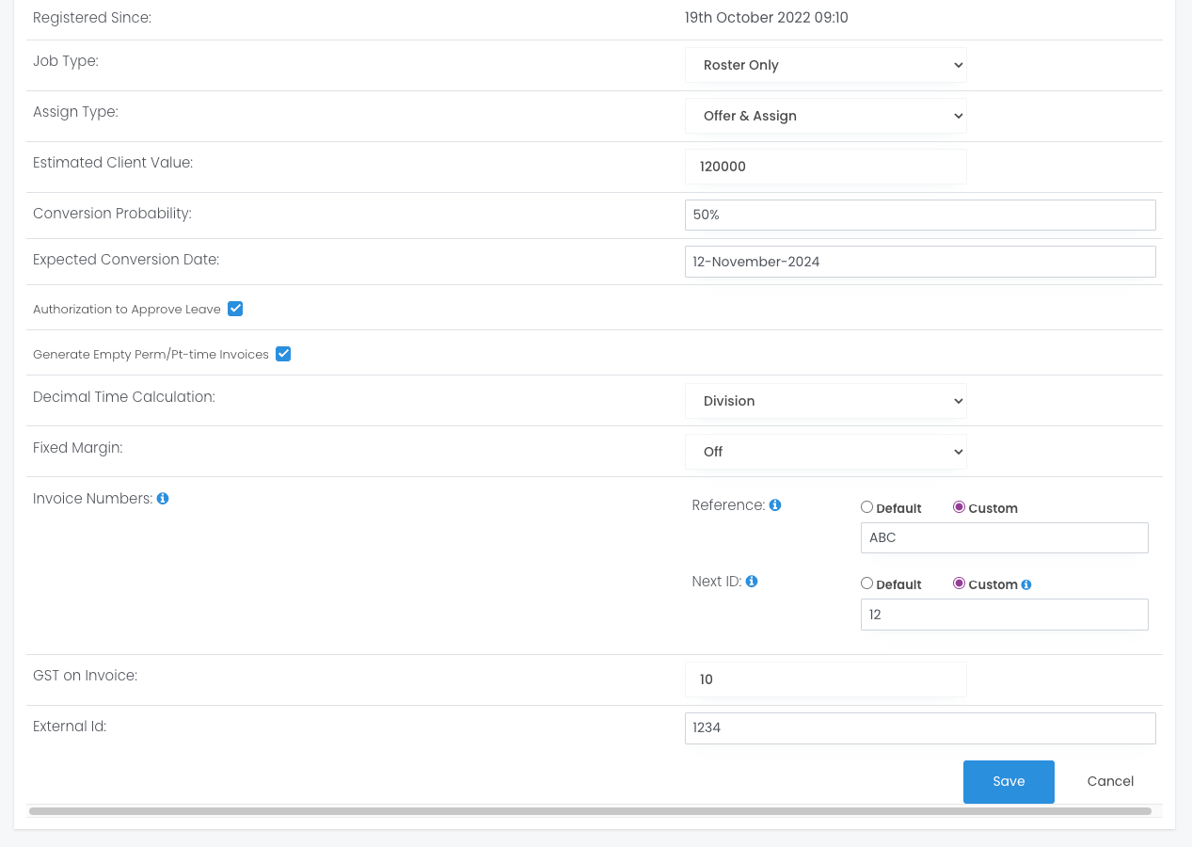Screen dimensions: 1192x847
Task: Focus the Expected Conversion Date field
Action: [919, 262]
